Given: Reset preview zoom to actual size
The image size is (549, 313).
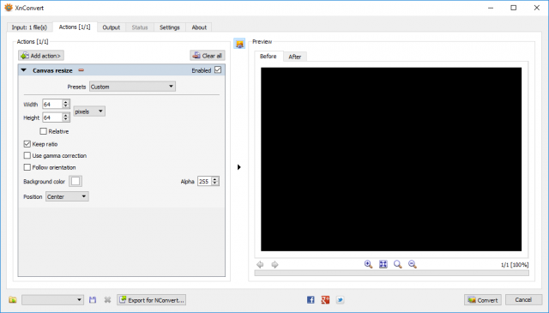Looking at the screenshot, I should (x=398, y=264).
